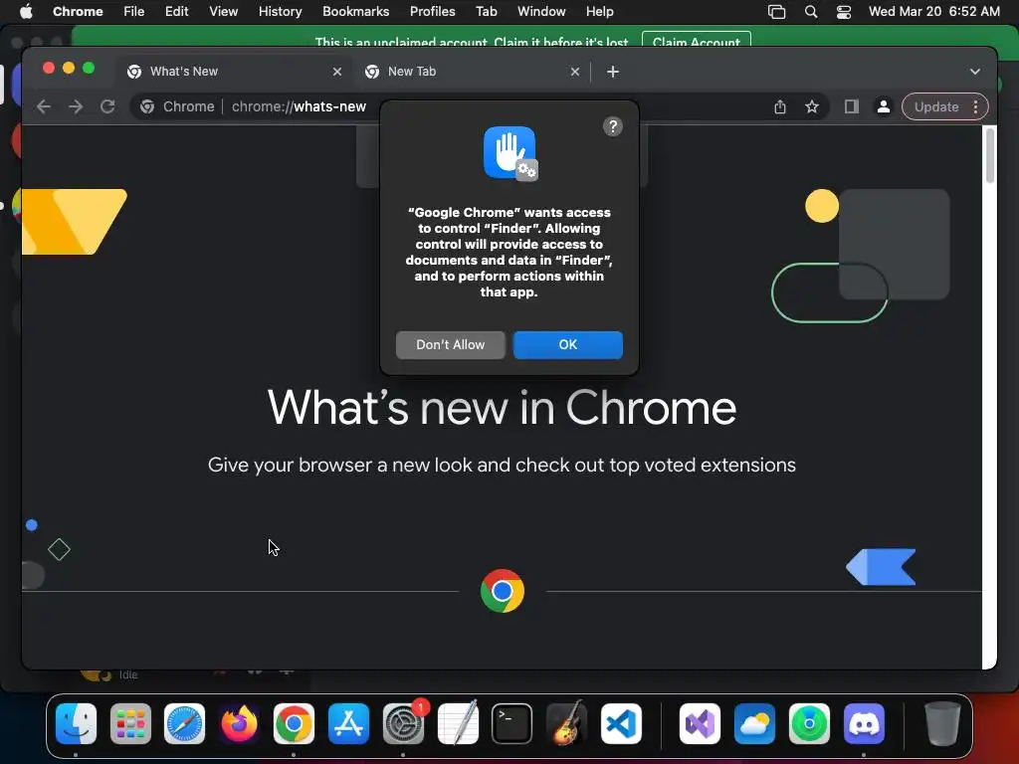Viewport: 1019px width, 764px height.
Task: Click OK in the Finder access dialog
Action: (567, 344)
